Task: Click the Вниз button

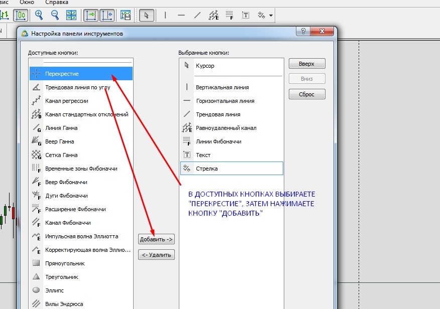Action: [x=307, y=79]
